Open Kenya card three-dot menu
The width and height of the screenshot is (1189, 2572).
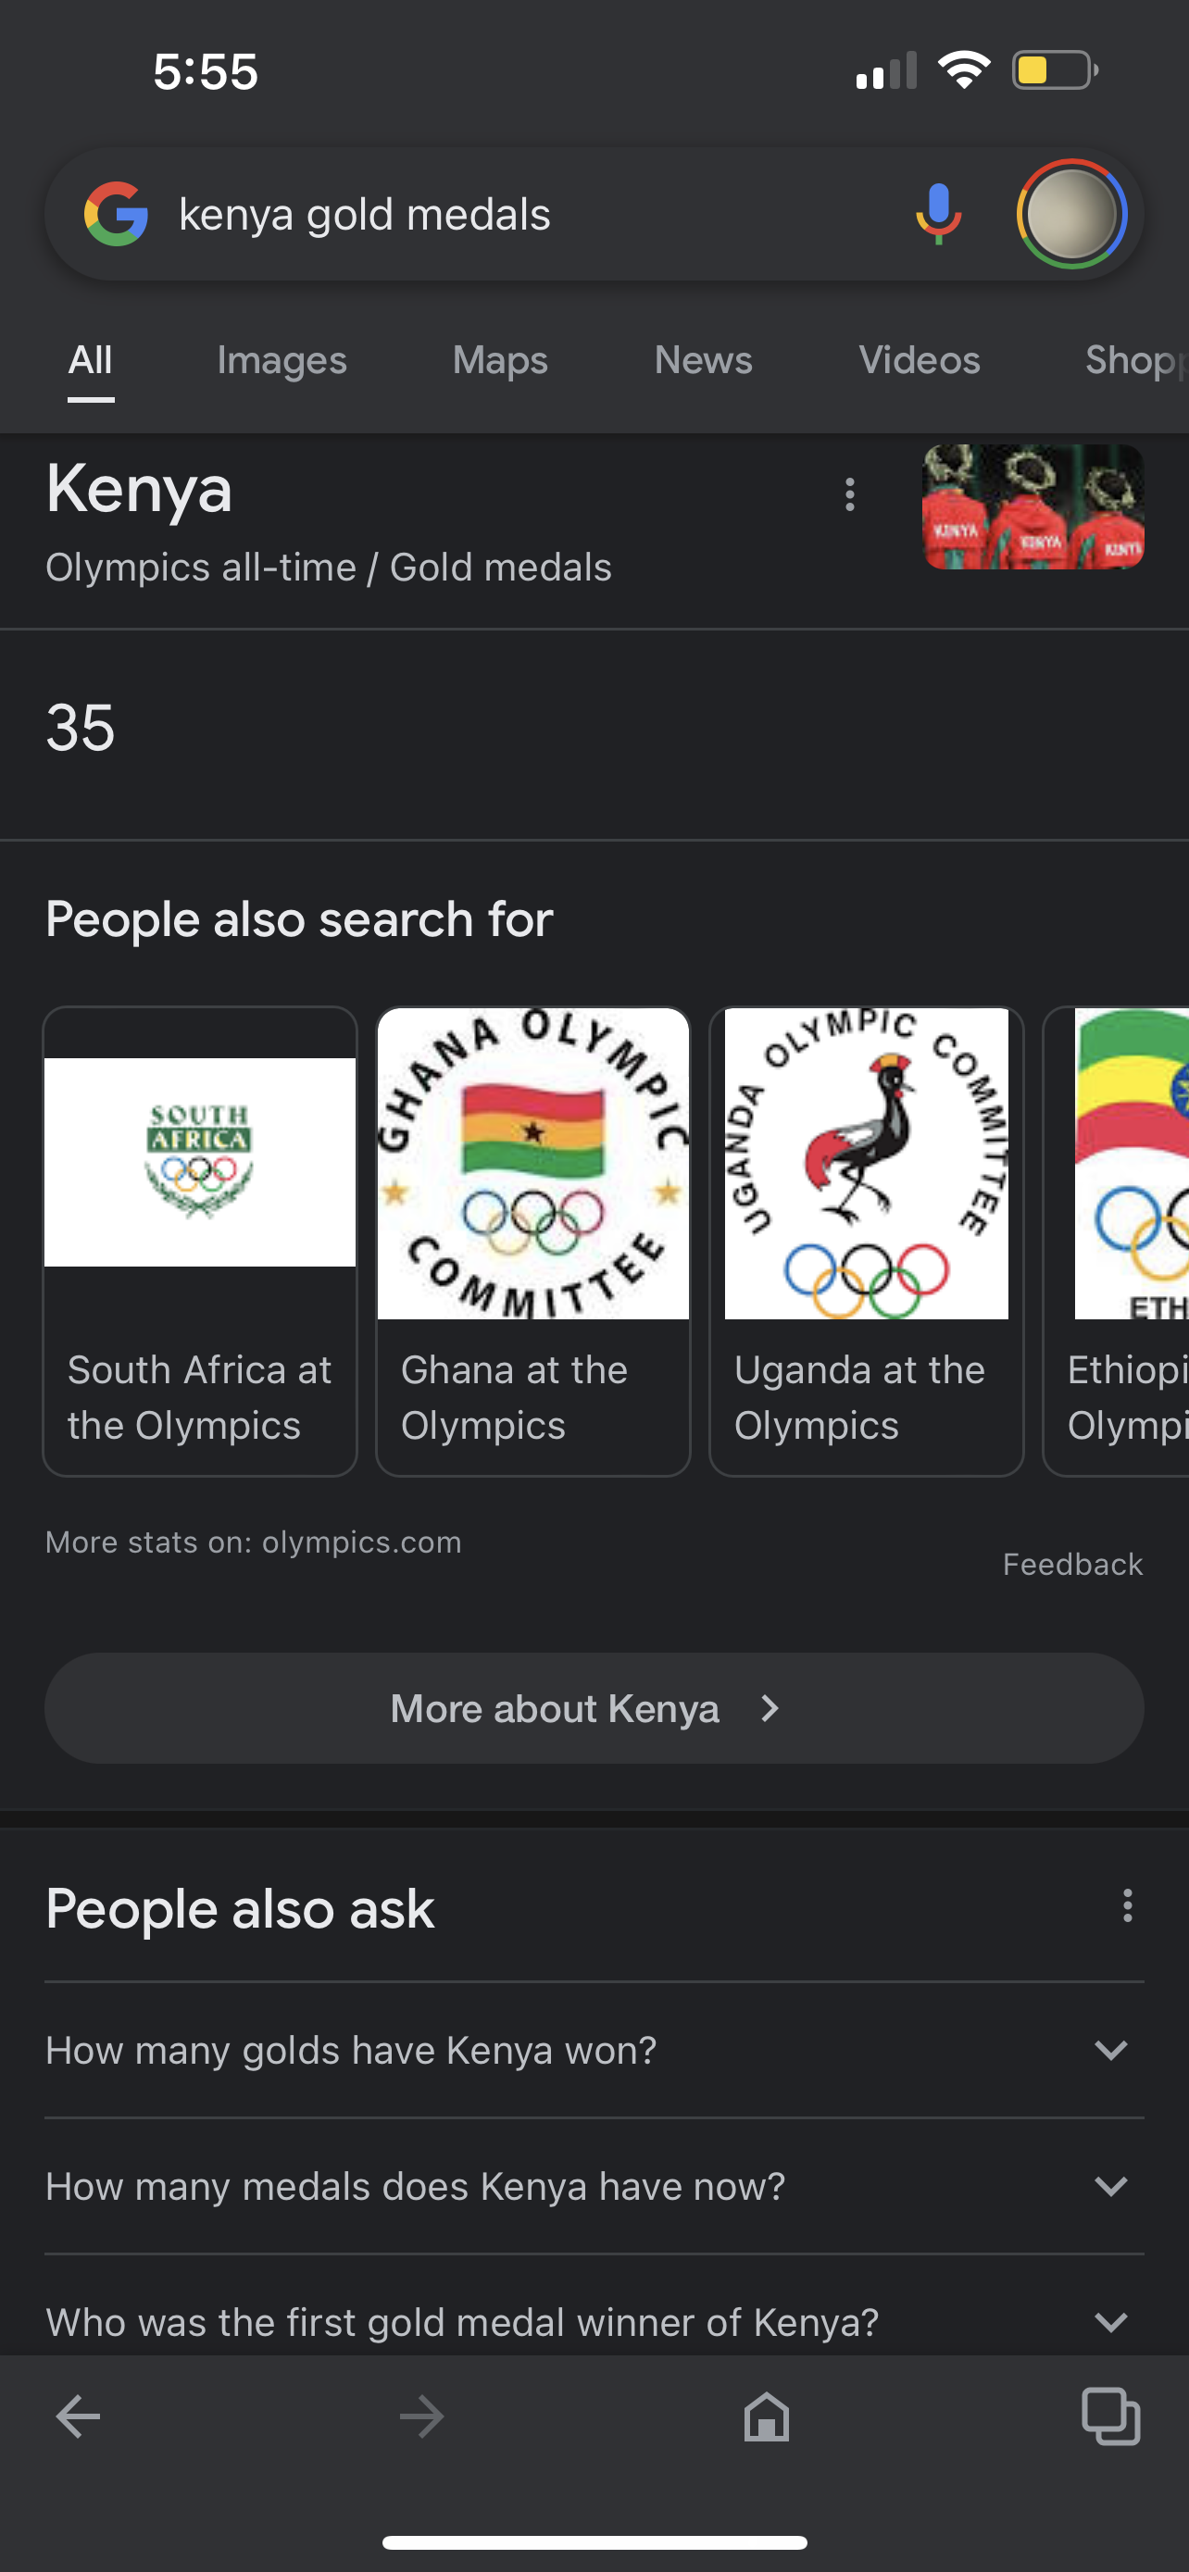coord(849,494)
